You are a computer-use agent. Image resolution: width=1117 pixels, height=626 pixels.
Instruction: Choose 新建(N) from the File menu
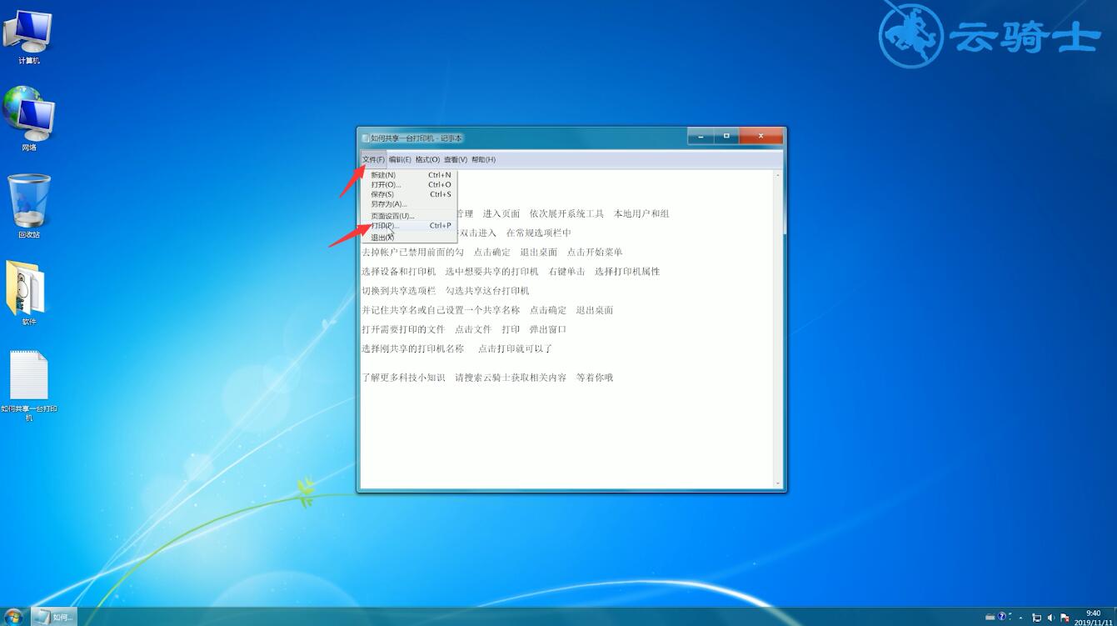409,175
